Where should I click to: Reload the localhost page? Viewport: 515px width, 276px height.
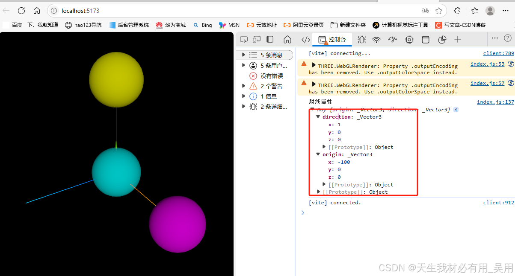21,11
